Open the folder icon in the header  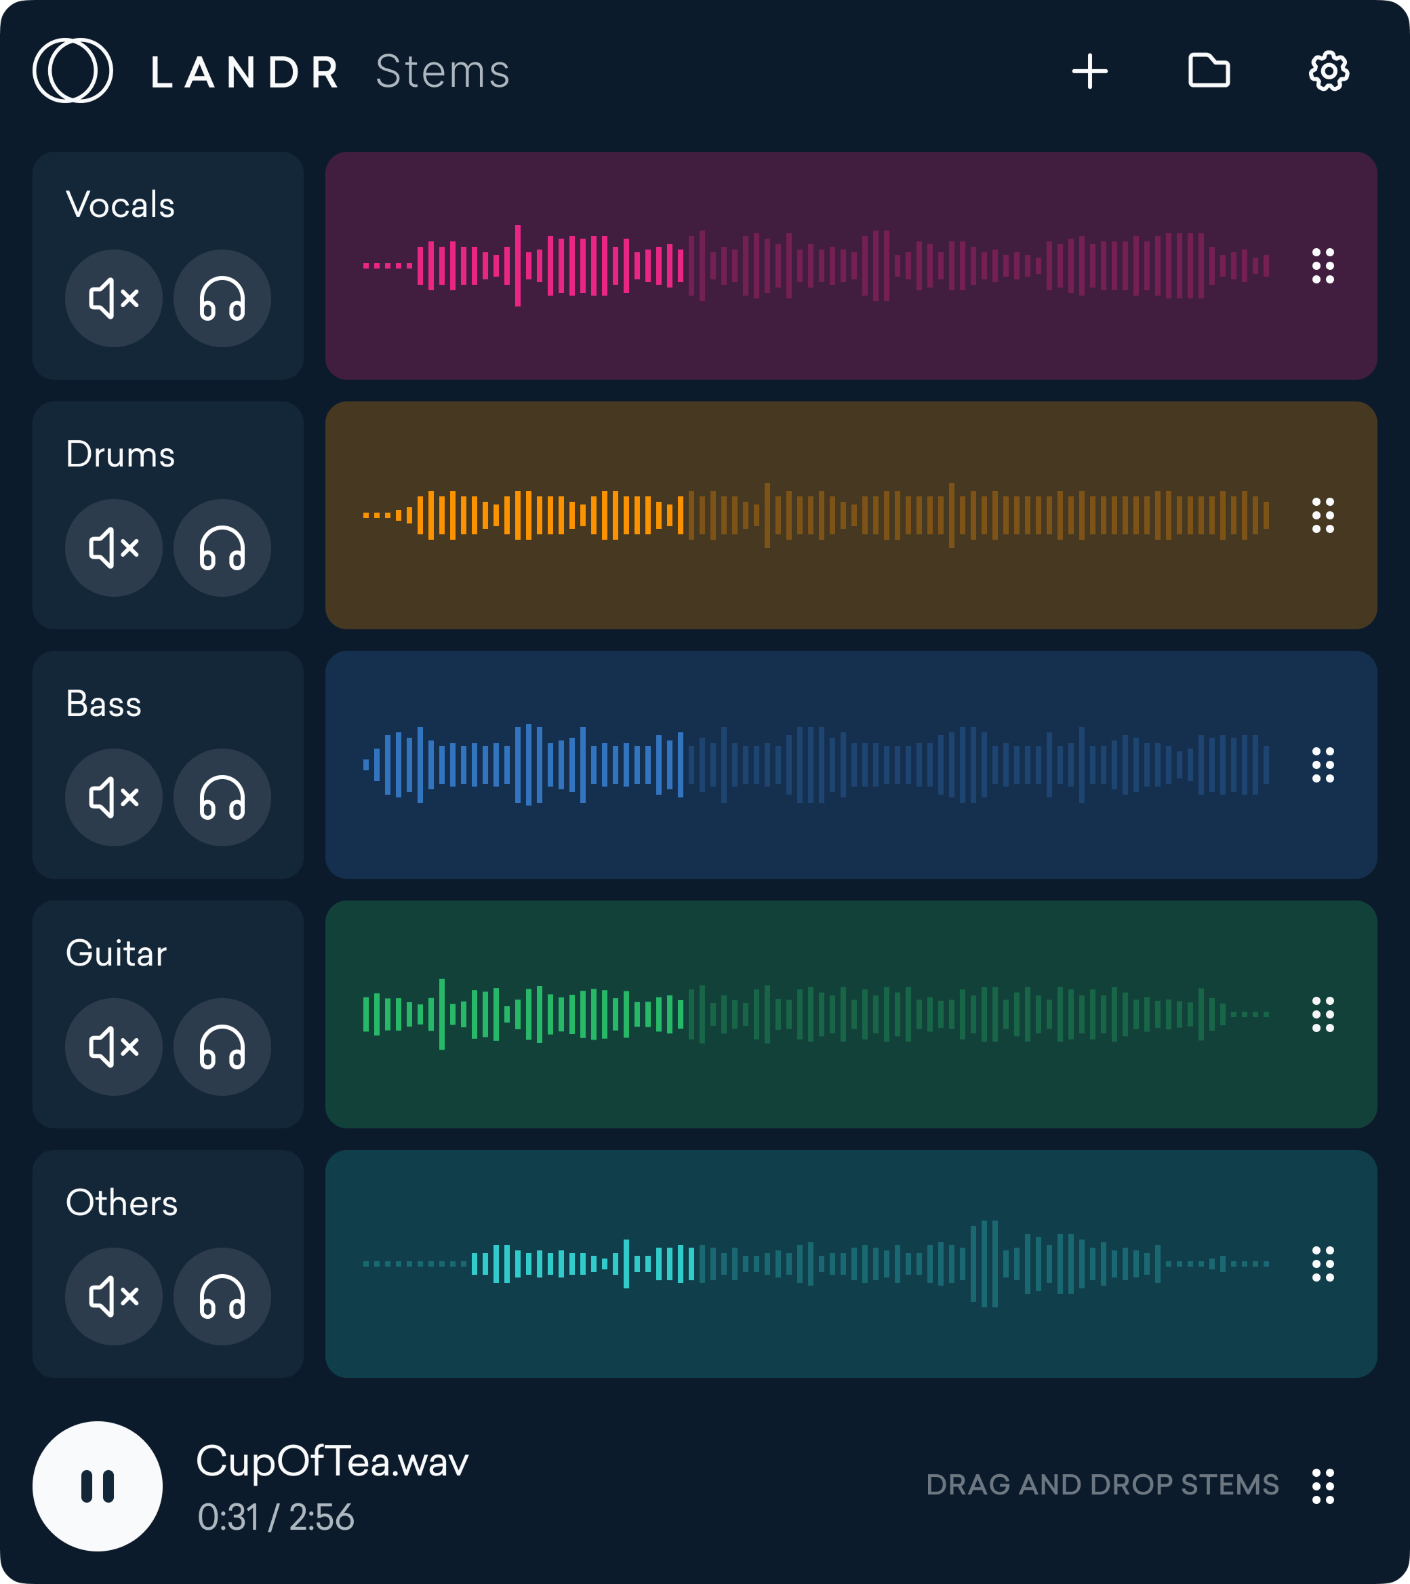pos(1209,71)
